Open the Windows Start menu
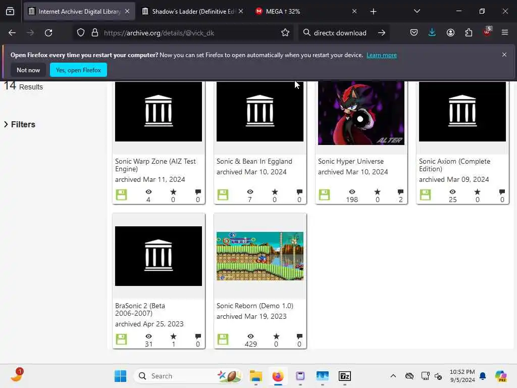Image resolution: width=517 pixels, height=388 pixels. (120, 376)
